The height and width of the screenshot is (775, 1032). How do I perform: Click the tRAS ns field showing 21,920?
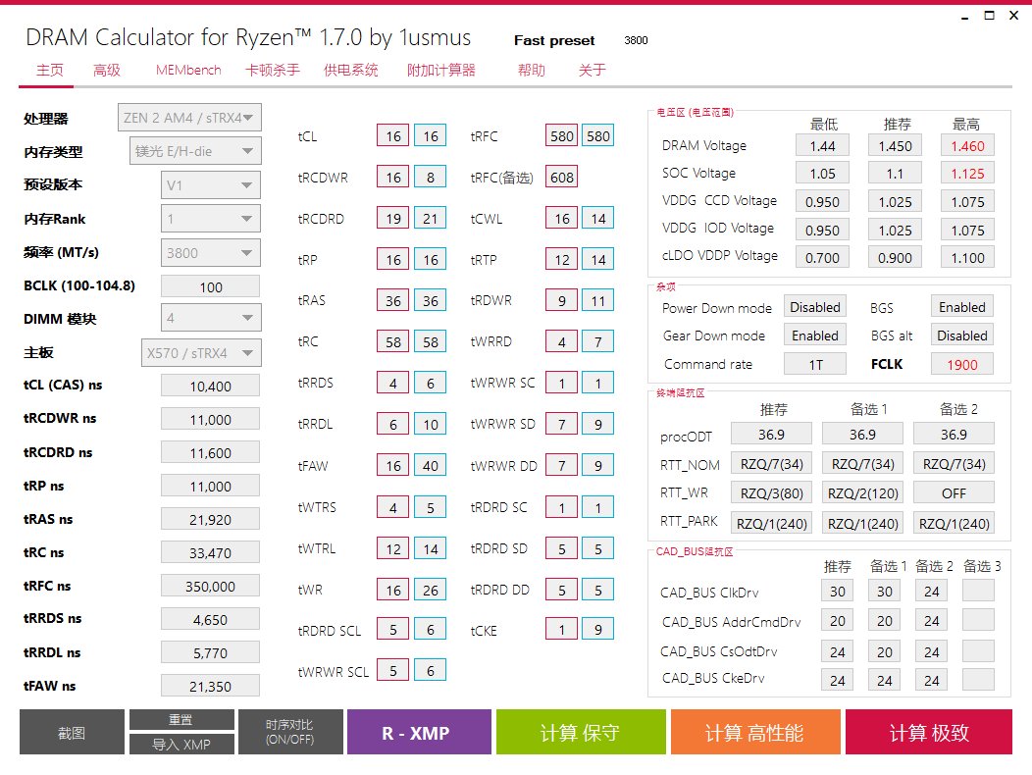[x=211, y=520]
